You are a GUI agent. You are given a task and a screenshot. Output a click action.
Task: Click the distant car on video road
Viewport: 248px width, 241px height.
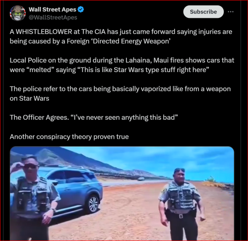point(141,179)
